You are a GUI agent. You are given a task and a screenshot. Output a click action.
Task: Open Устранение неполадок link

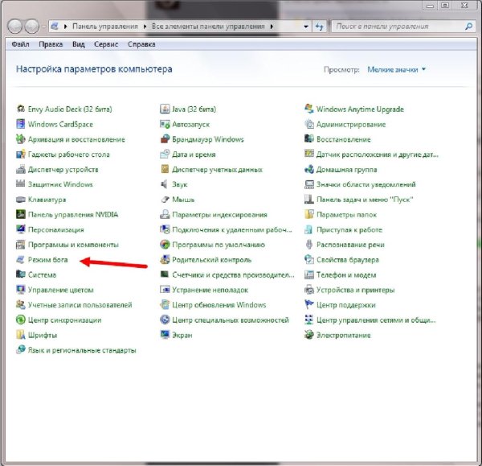point(210,290)
